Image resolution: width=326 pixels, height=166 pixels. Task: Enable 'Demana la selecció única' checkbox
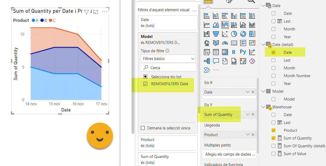(143, 128)
